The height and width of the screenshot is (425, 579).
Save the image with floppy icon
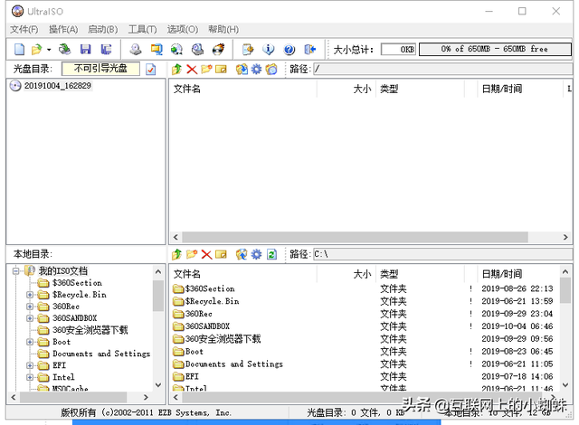click(x=86, y=49)
